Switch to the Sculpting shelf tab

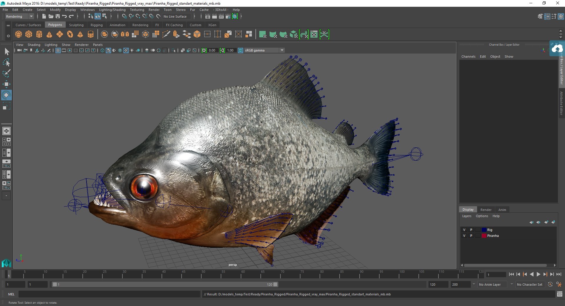(x=76, y=25)
